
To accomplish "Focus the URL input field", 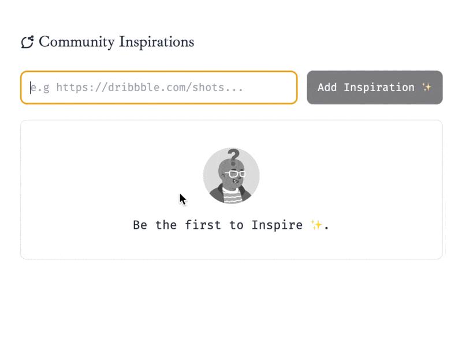I will (x=159, y=87).
